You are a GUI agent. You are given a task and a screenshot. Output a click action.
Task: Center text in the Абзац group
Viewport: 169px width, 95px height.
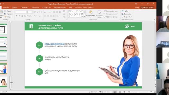(48, 16)
